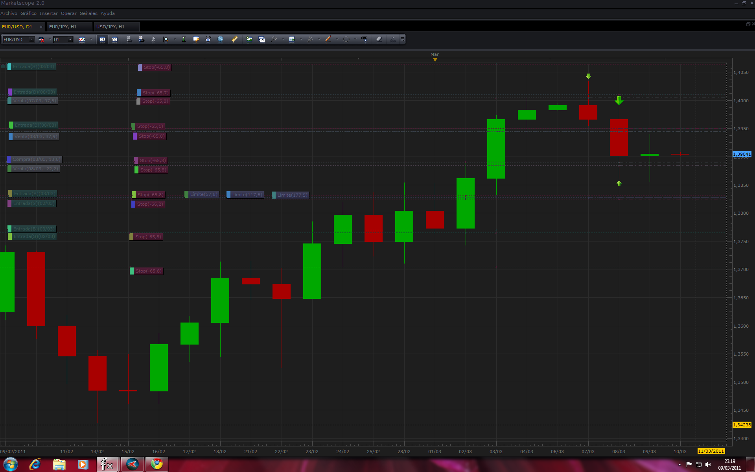Click the Entrada(S)(03/03) order label
Image resolution: width=755 pixels, height=472 pixels.
(33, 66)
